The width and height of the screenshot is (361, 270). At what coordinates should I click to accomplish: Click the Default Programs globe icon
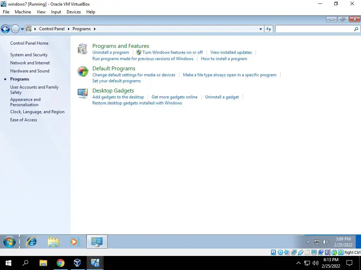pos(83,71)
